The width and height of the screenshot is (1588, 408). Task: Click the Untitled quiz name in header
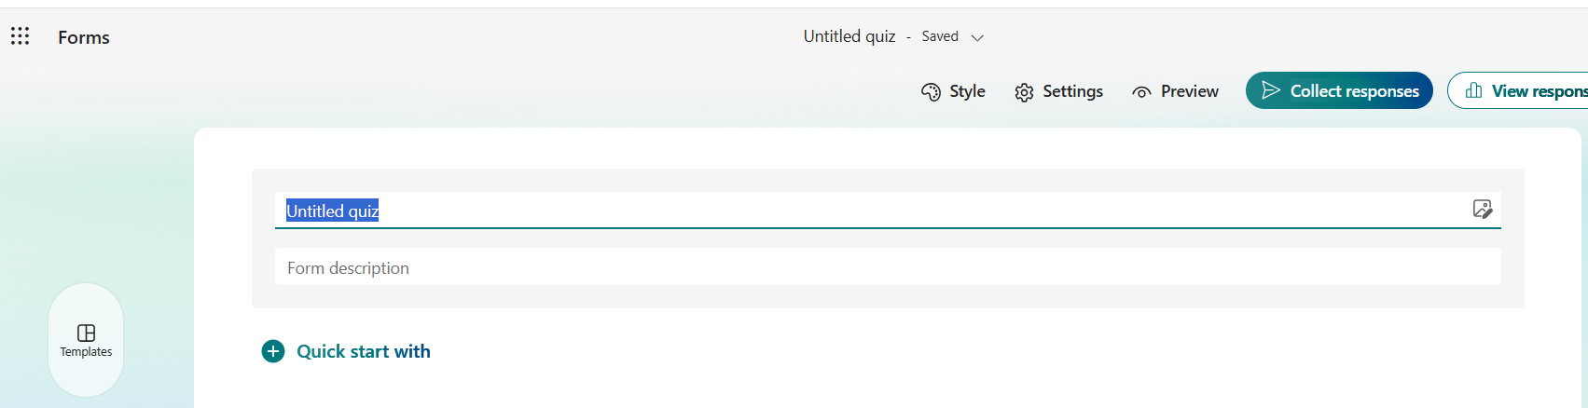pyautogui.click(x=849, y=36)
